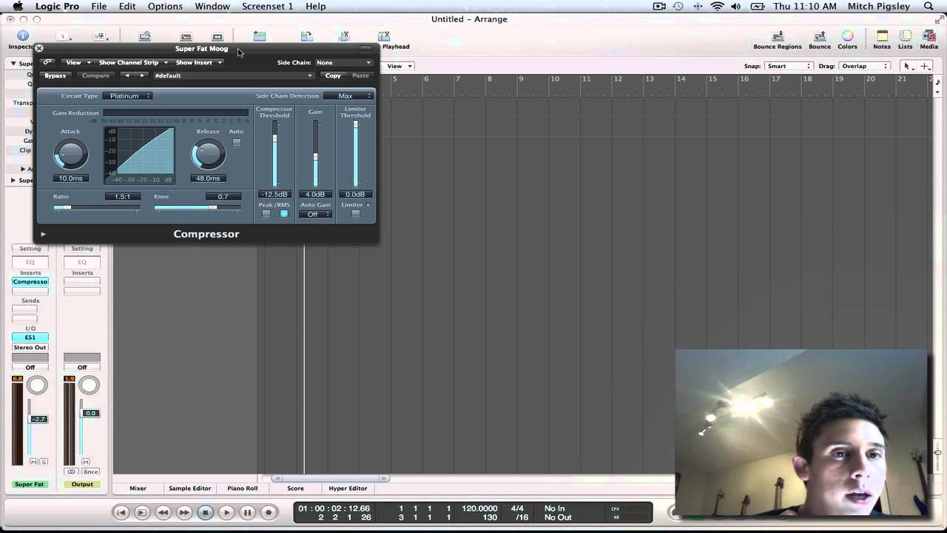
Task: Click the Knee slider in Compressor
Action: pyautogui.click(x=198, y=208)
